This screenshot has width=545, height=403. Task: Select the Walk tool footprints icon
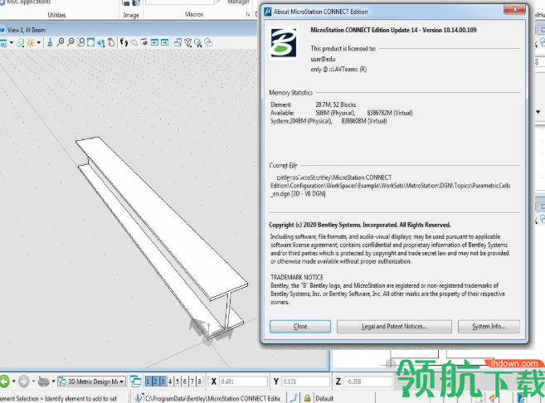(x=124, y=42)
